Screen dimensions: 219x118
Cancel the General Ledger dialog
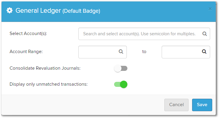tap(176, 105)
